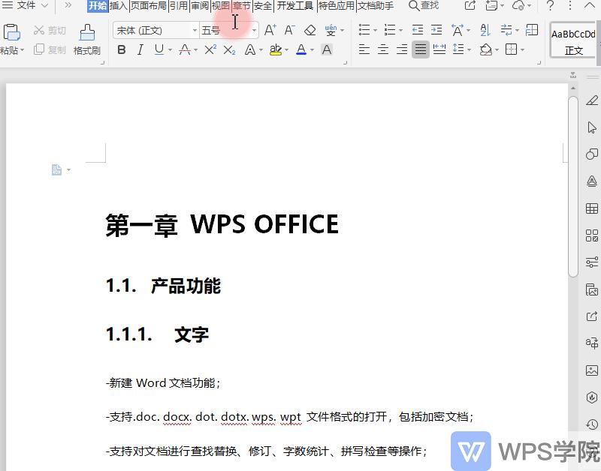Click the Find (查找) icon
This screenshot has height=471, width=601.
[415, 6]
